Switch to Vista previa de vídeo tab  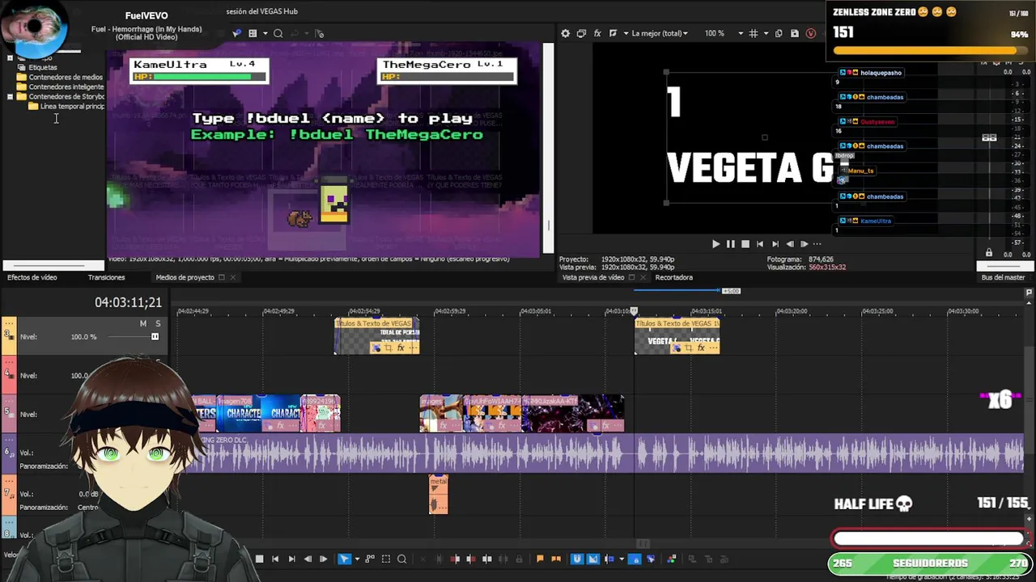click(x=593, y=277)
